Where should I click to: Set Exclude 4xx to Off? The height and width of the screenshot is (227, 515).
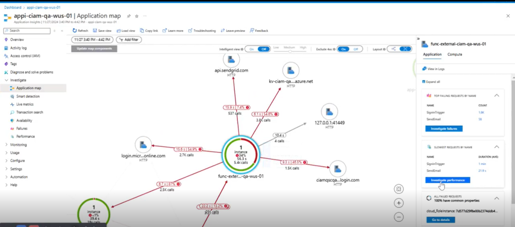click(356, 49)
